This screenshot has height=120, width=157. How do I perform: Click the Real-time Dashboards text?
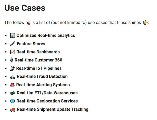[x=38, y=52]
